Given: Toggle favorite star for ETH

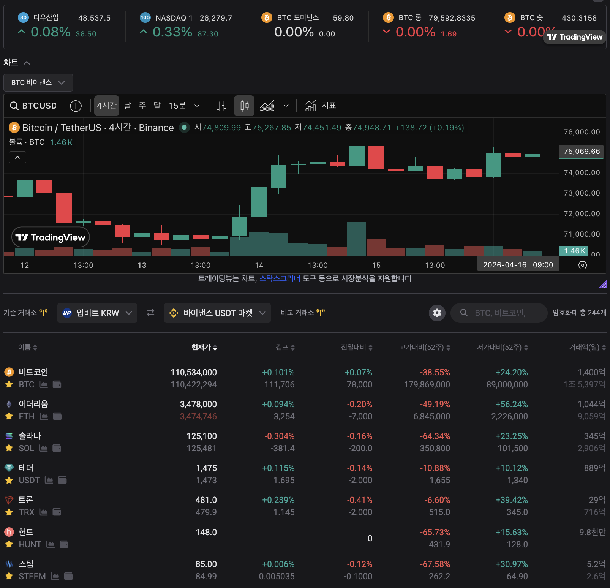Looking at the screenshot, I should pyautogui.click(x=9, y=416).
